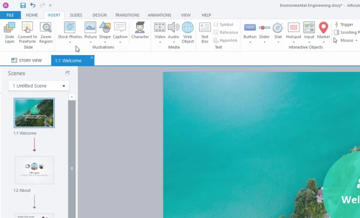Expand the Button dropdown arrow
The image size is (360, 218).
(x=250, y=42)
